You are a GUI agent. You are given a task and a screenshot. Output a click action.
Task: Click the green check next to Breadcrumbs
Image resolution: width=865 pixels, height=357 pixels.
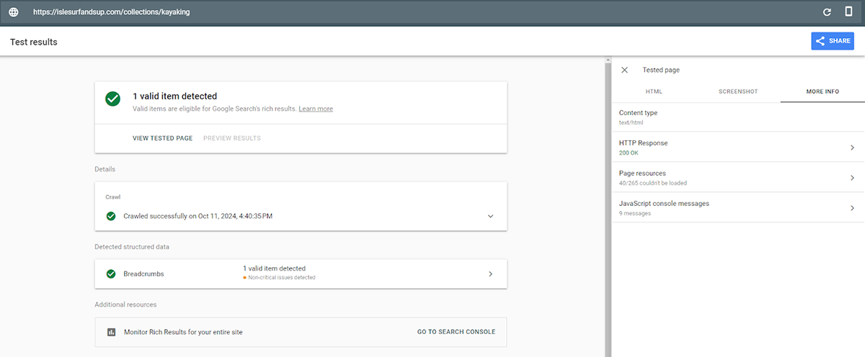click(111, 274)
